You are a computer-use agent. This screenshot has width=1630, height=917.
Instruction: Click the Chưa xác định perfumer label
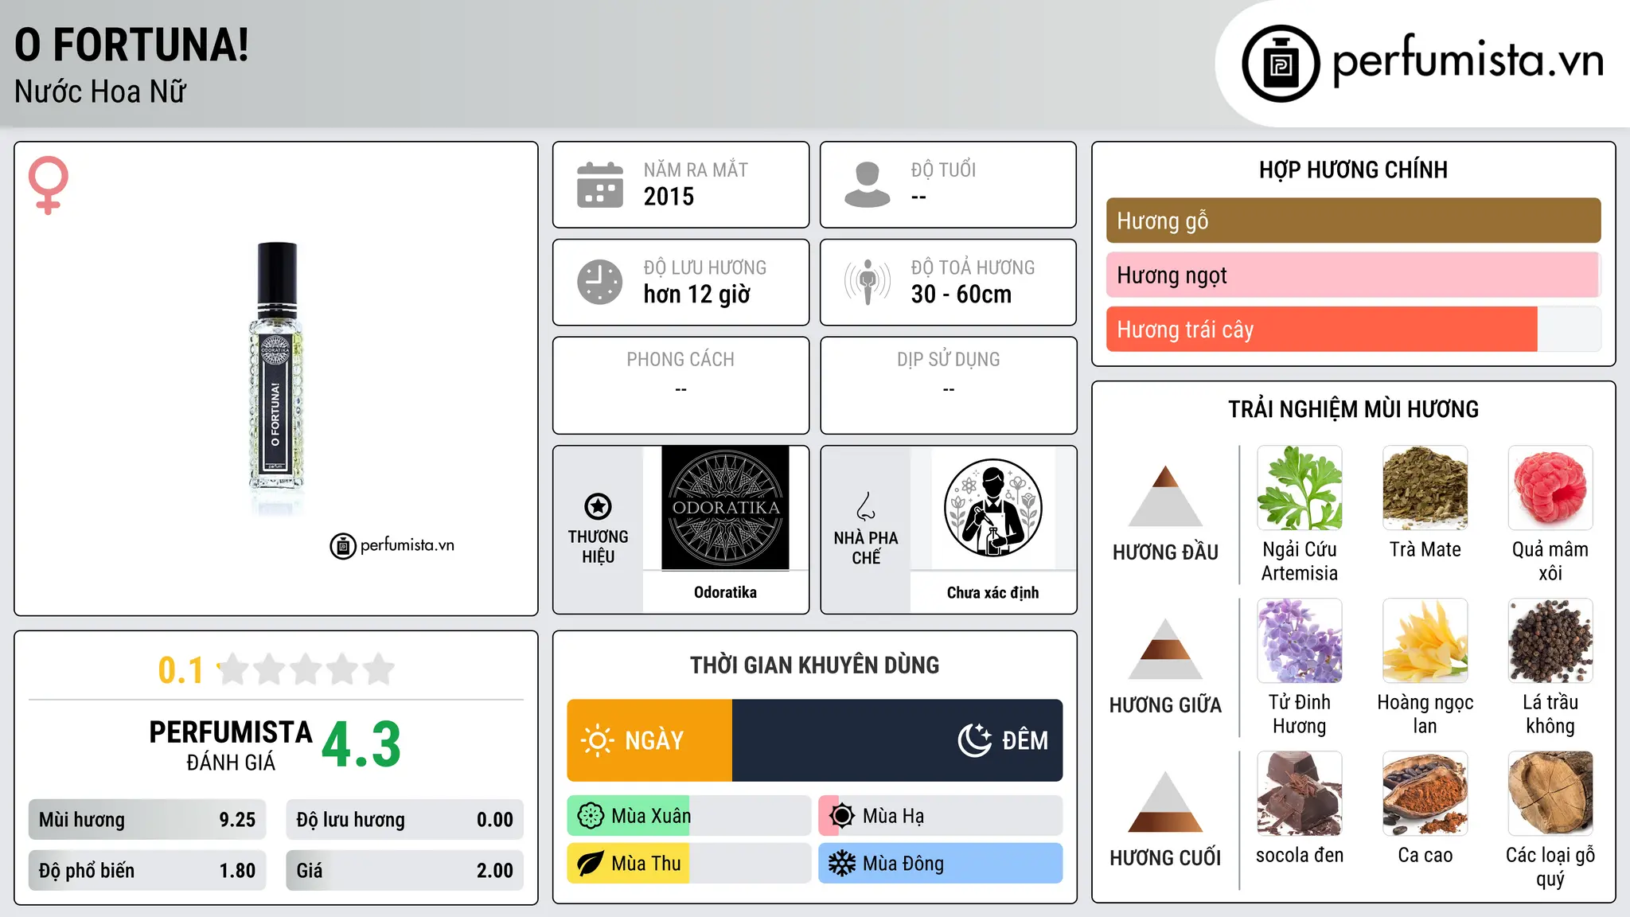pyautogui.click(x=992, y=592)
